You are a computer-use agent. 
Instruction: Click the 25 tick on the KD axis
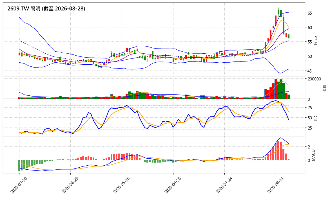[310, 128]
